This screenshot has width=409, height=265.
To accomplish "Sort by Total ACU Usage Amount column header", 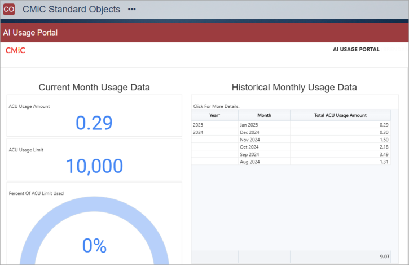I will tap(340, 115).
